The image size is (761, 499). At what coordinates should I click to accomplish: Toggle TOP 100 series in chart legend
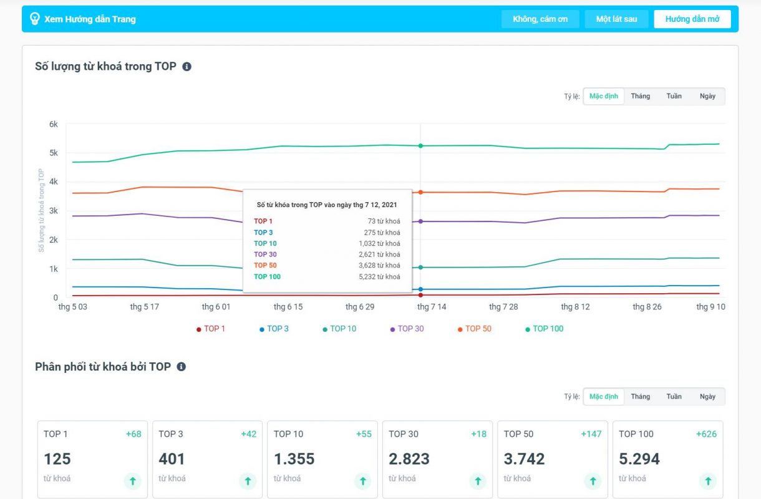tap(544, 329)
